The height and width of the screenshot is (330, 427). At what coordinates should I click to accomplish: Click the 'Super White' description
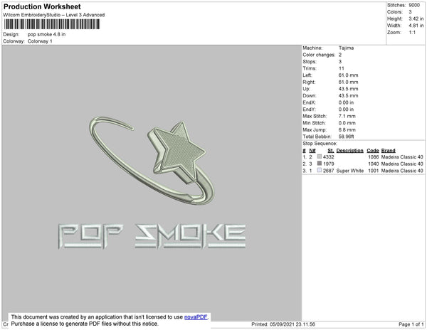350,171
